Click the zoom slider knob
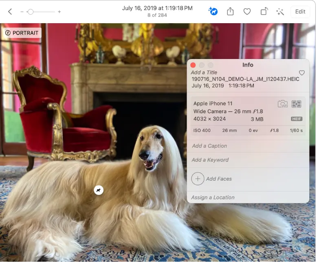The width and height of the screenshot is (317, 262). coord(31,12)
